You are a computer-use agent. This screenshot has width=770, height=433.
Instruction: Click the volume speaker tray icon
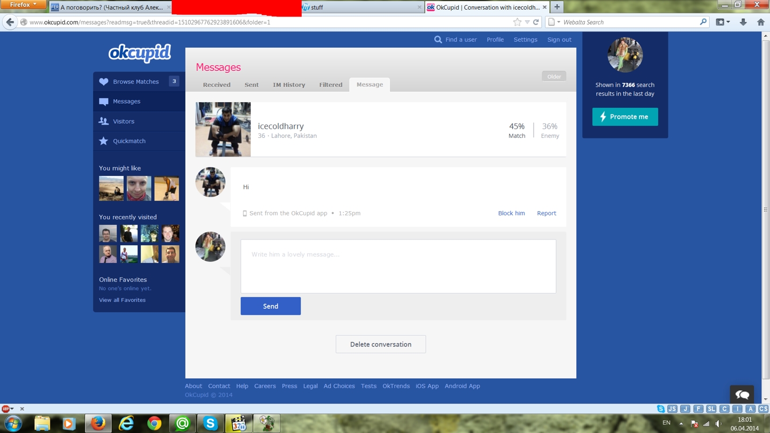[x=719, y=423]
